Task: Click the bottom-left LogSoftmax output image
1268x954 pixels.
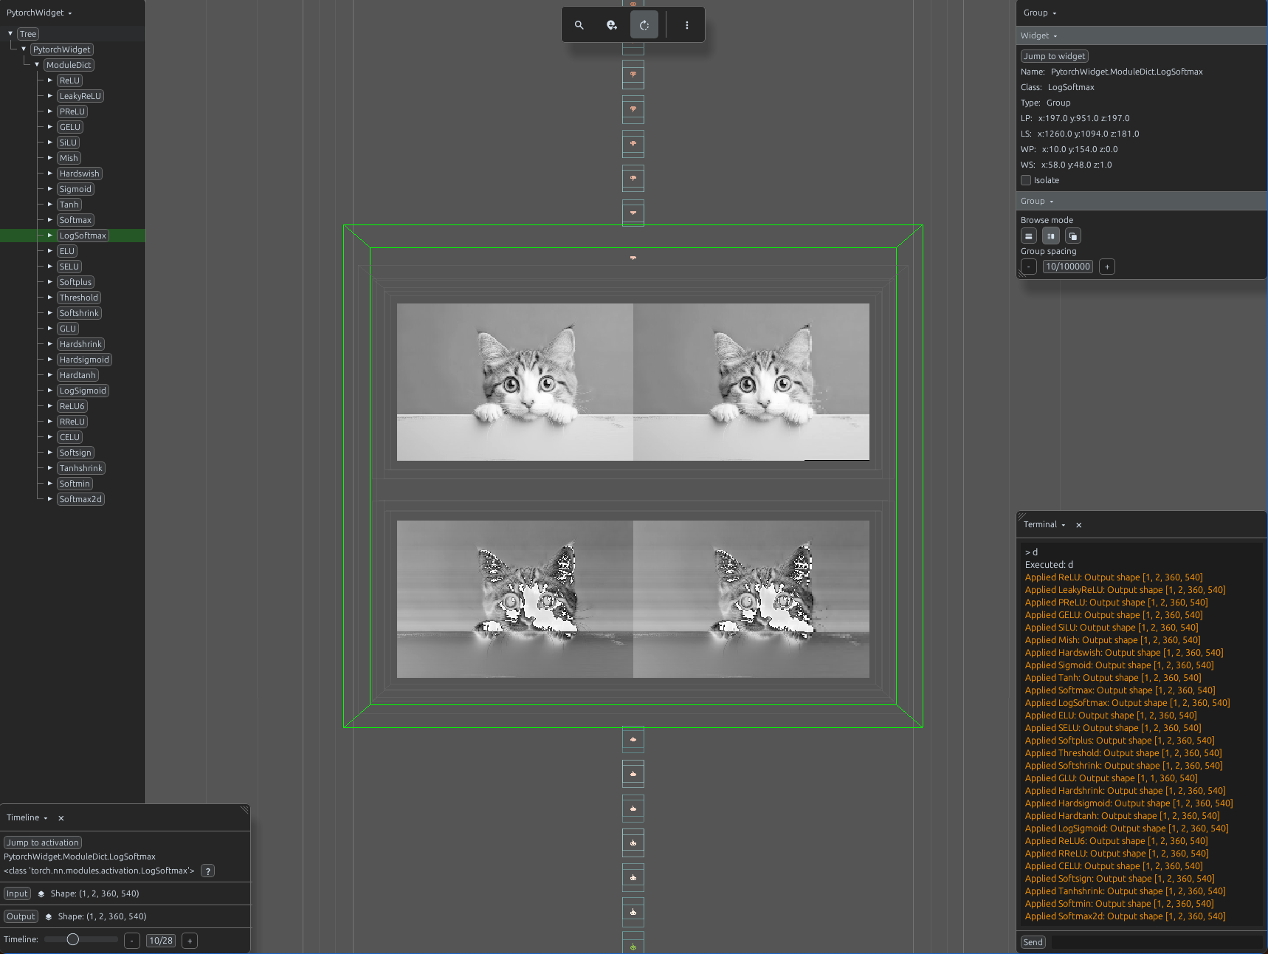Action: pos(515,599)
